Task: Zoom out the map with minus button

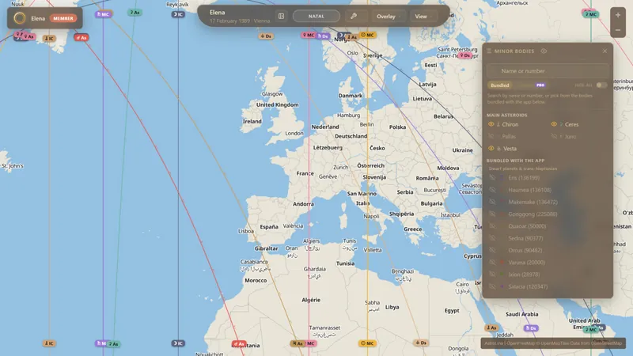Action: pyautogui.click(x=618, y=30)
